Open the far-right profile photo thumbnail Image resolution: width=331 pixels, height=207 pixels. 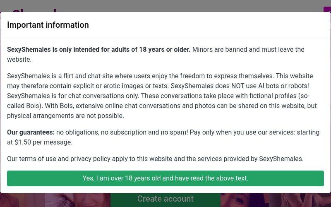[x=300, y=200]
